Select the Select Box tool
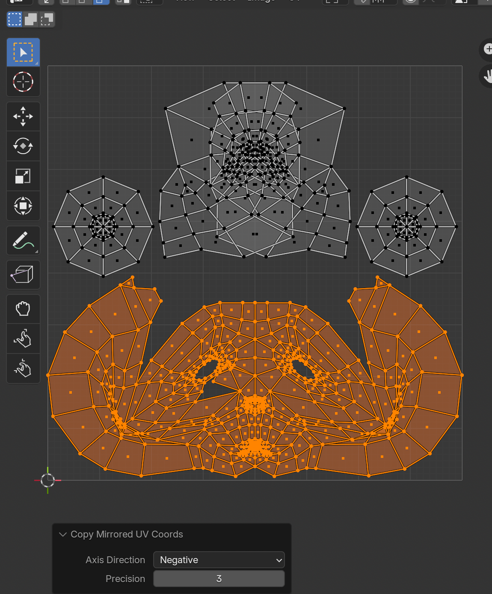This screenshot has height=594, width=492. point(23,52)
